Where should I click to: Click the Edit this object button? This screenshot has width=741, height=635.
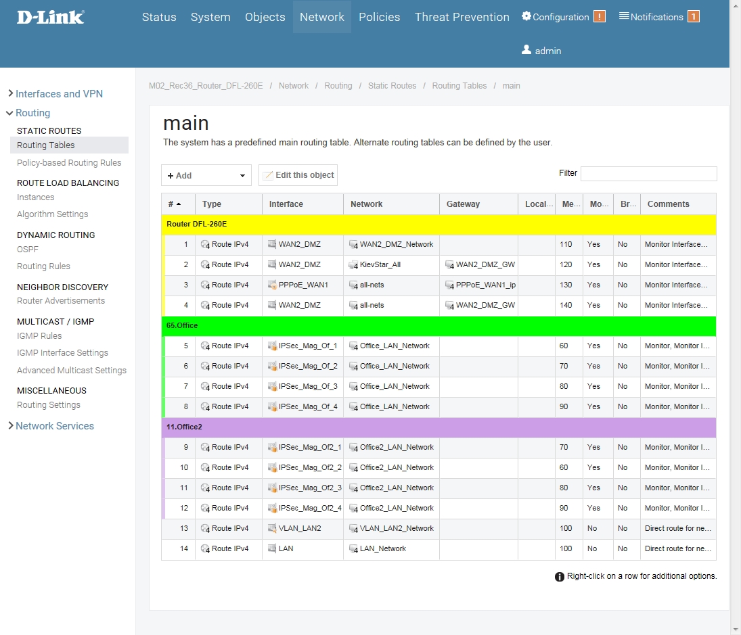coord(298,175)
